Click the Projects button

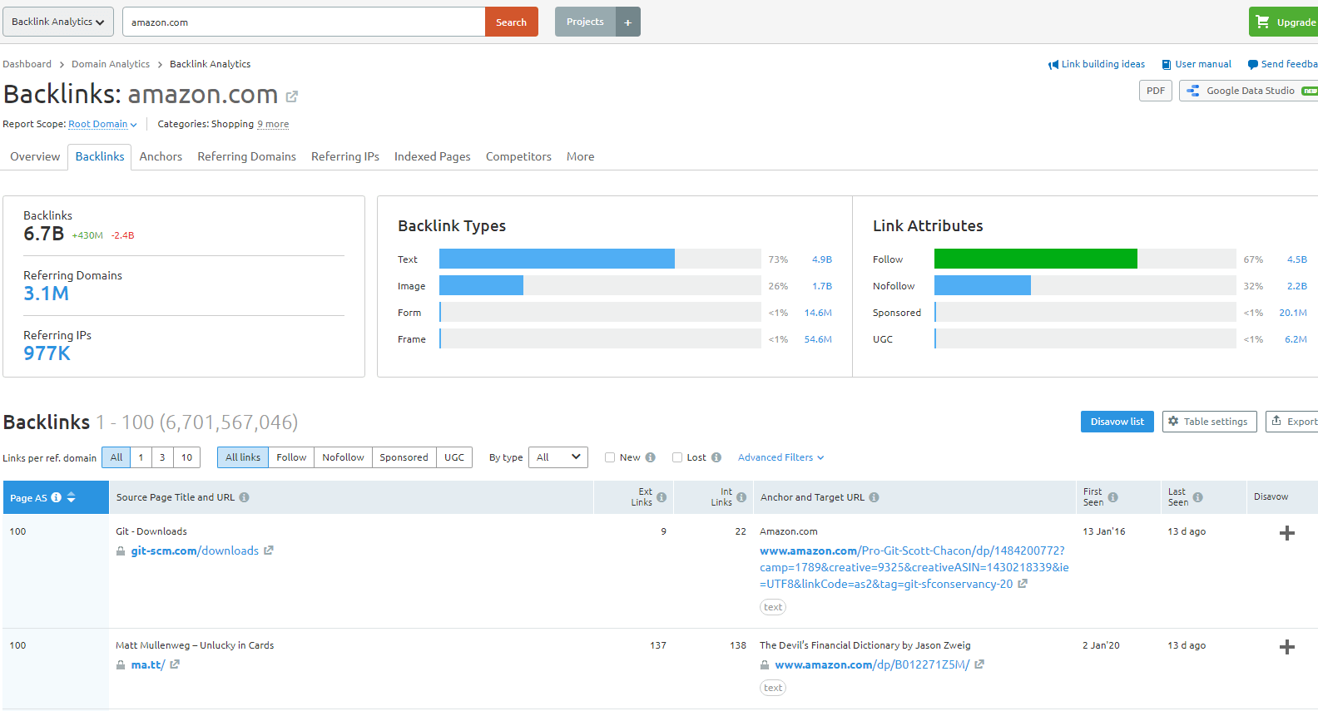pyautogui.click(x=585, y=22)
